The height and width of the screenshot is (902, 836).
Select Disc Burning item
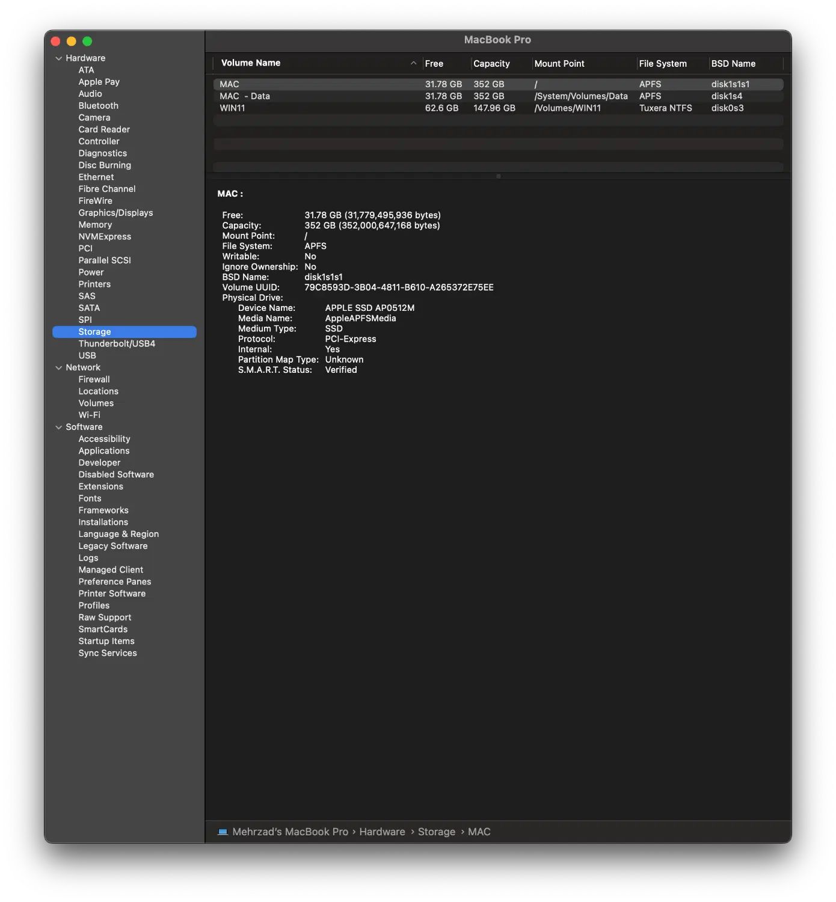105,165
